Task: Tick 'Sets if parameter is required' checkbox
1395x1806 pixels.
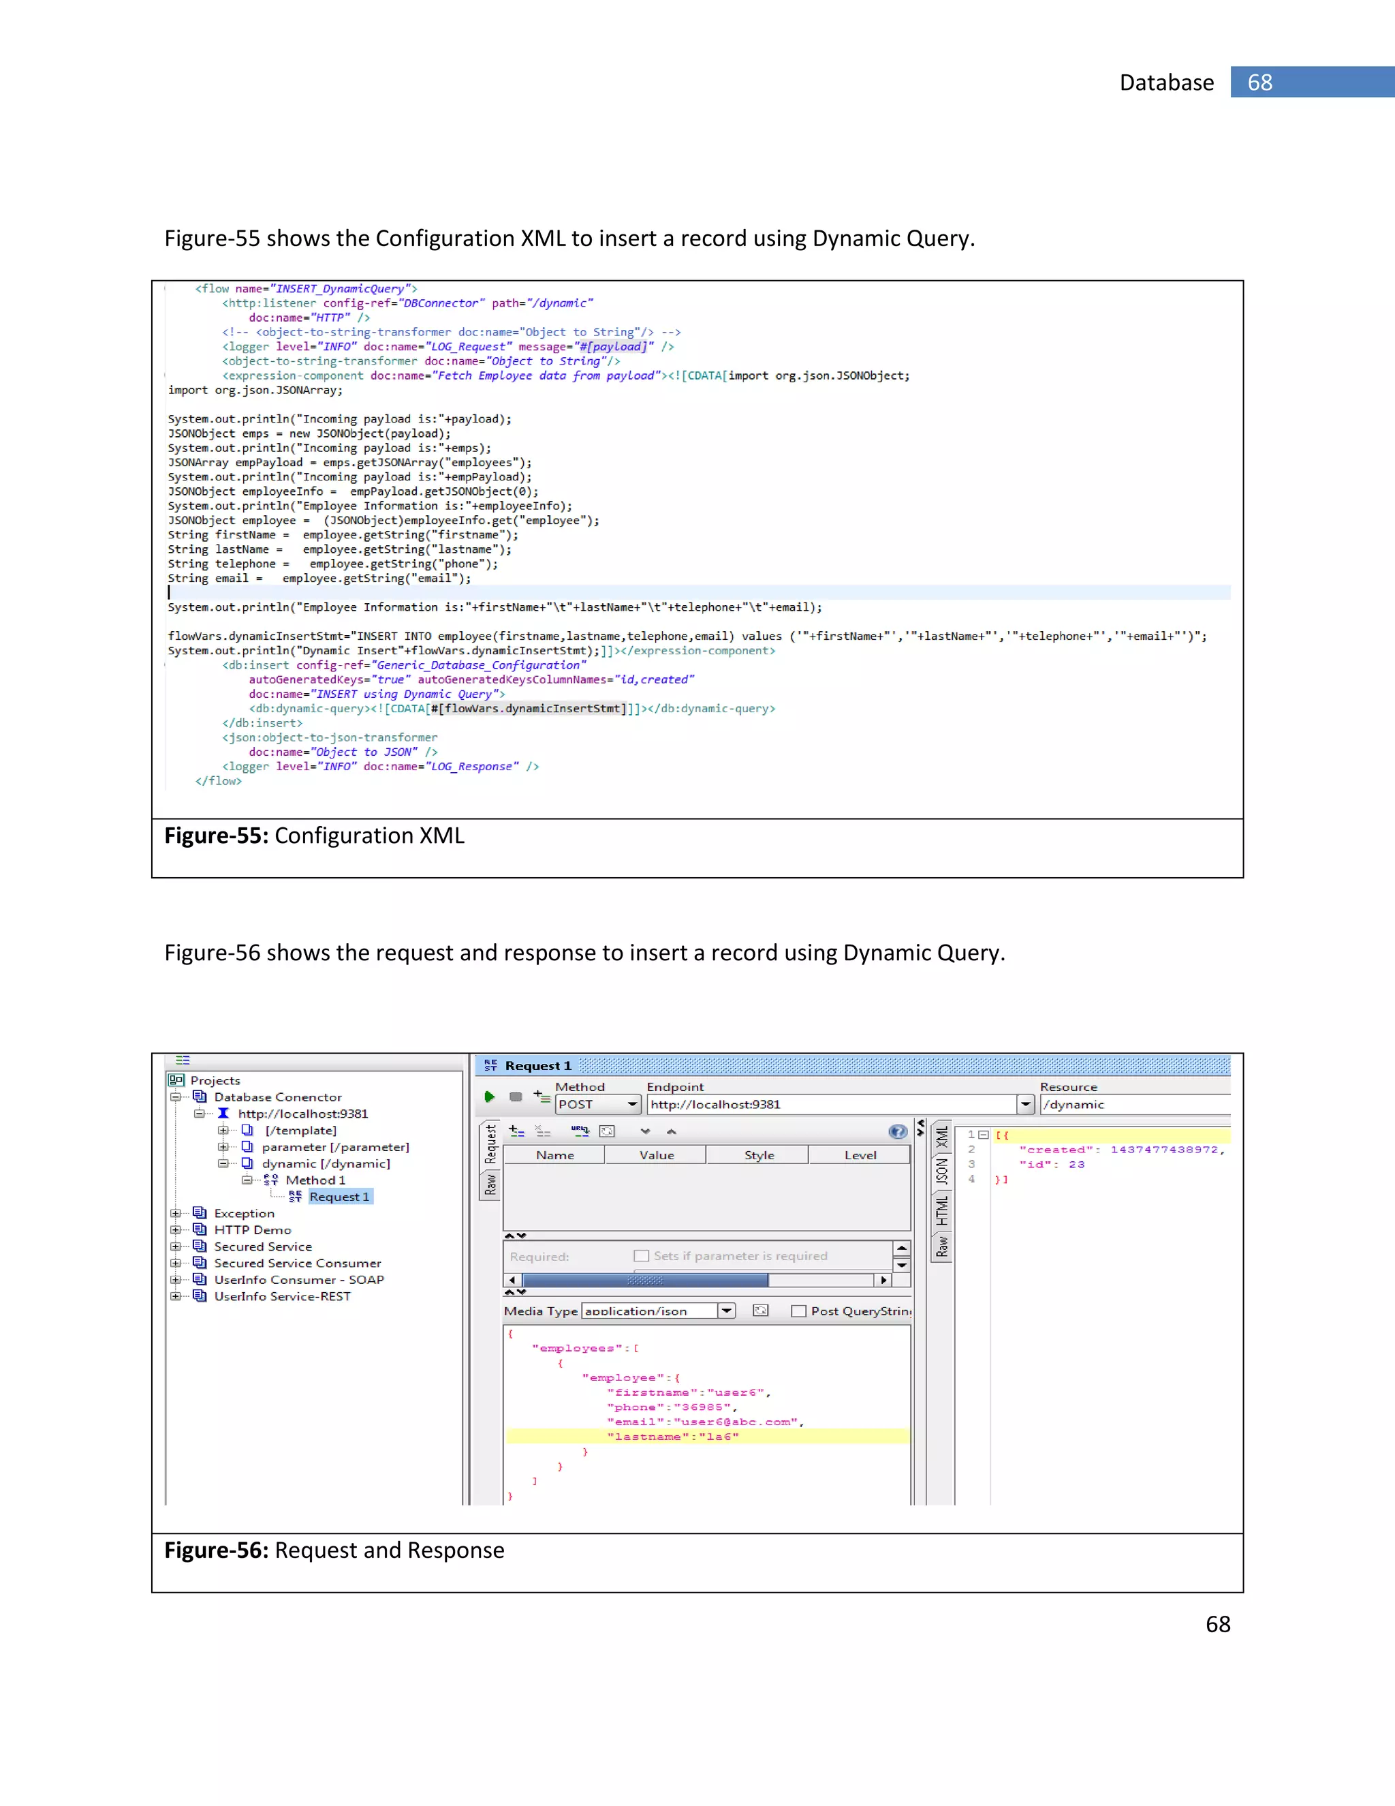Action: pyautogui.click(x=640, y=1255)
